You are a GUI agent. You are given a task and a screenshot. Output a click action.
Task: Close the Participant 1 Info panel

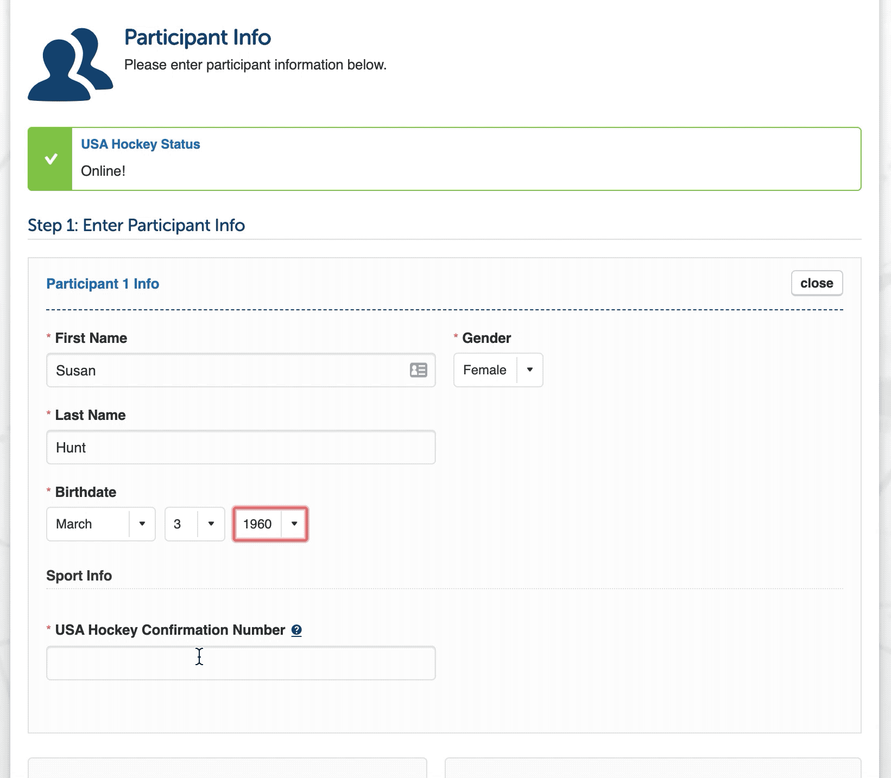817,283
